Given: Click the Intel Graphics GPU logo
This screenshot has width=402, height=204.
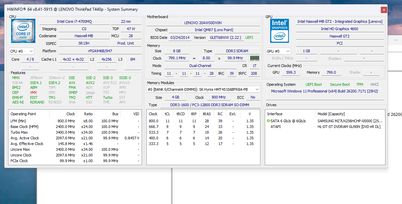Looking at the screenshot, I should (280, 31).
